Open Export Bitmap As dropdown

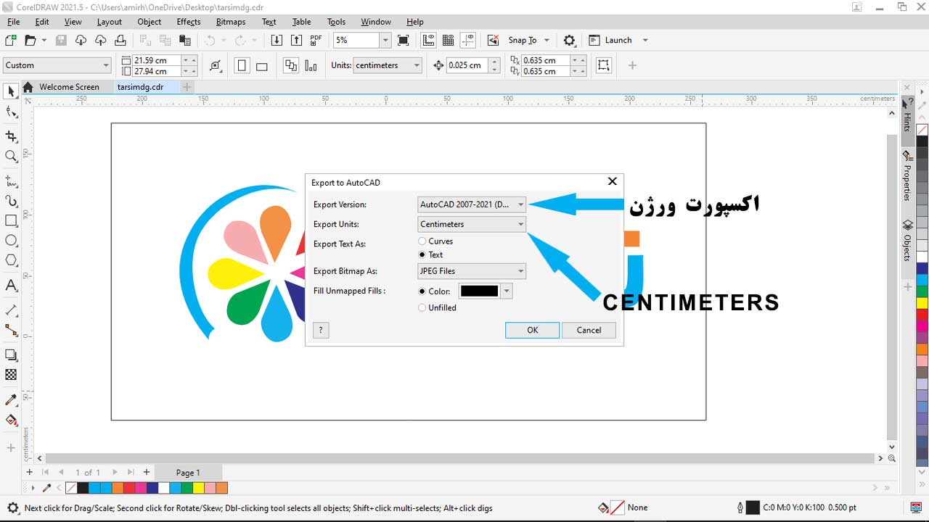[472, 271]
